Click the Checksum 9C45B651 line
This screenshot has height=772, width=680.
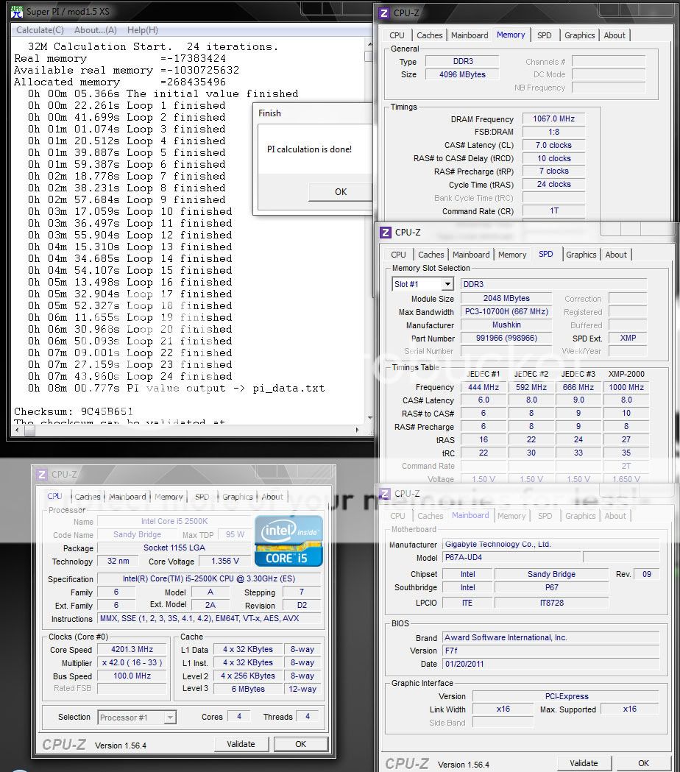(74, 411)
